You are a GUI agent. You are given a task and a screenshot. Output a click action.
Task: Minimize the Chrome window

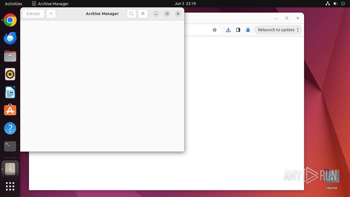[276, 18]
